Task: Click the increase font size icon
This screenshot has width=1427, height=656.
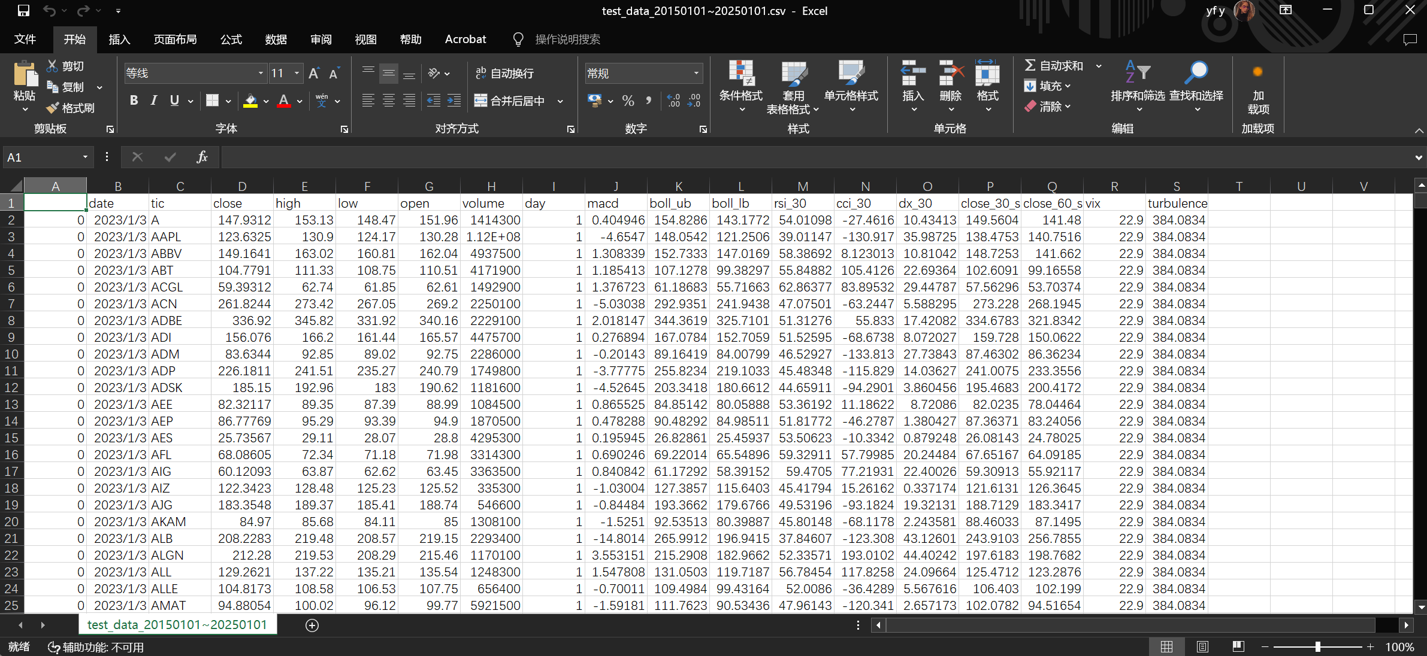Action: 314,74
